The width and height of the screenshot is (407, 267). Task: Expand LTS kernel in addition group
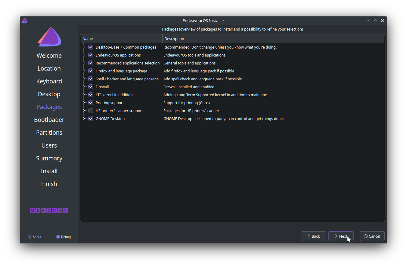click(84, 95)
